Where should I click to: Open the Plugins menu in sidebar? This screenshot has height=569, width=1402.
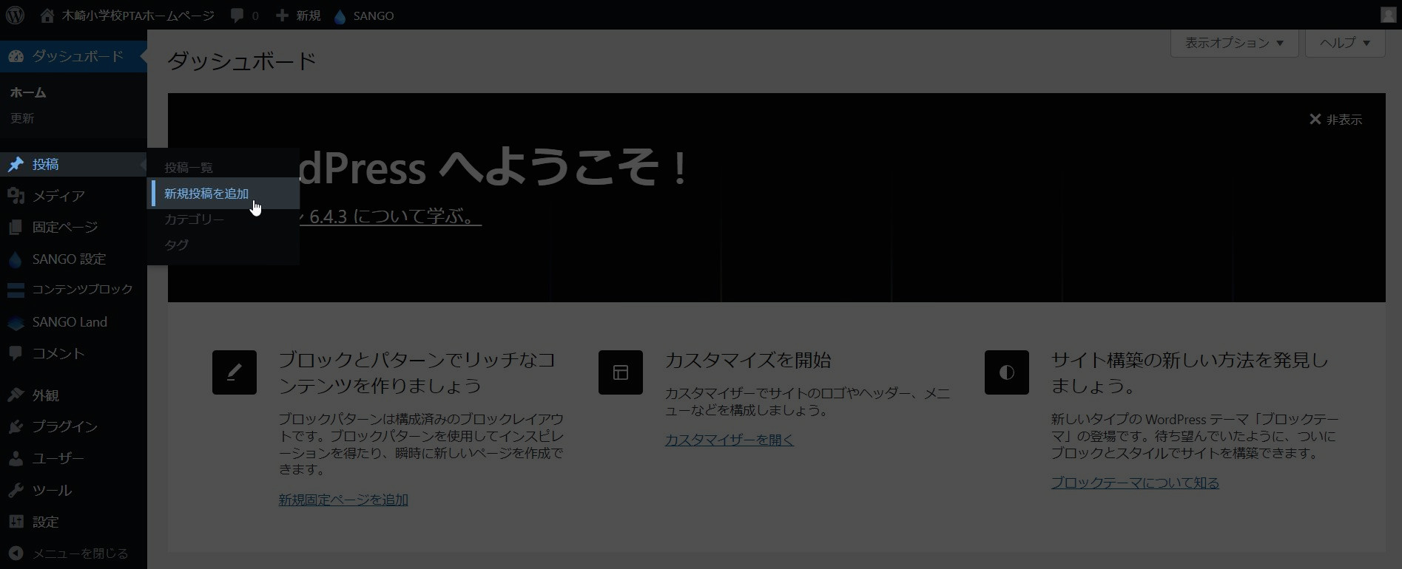pos(64,426)
